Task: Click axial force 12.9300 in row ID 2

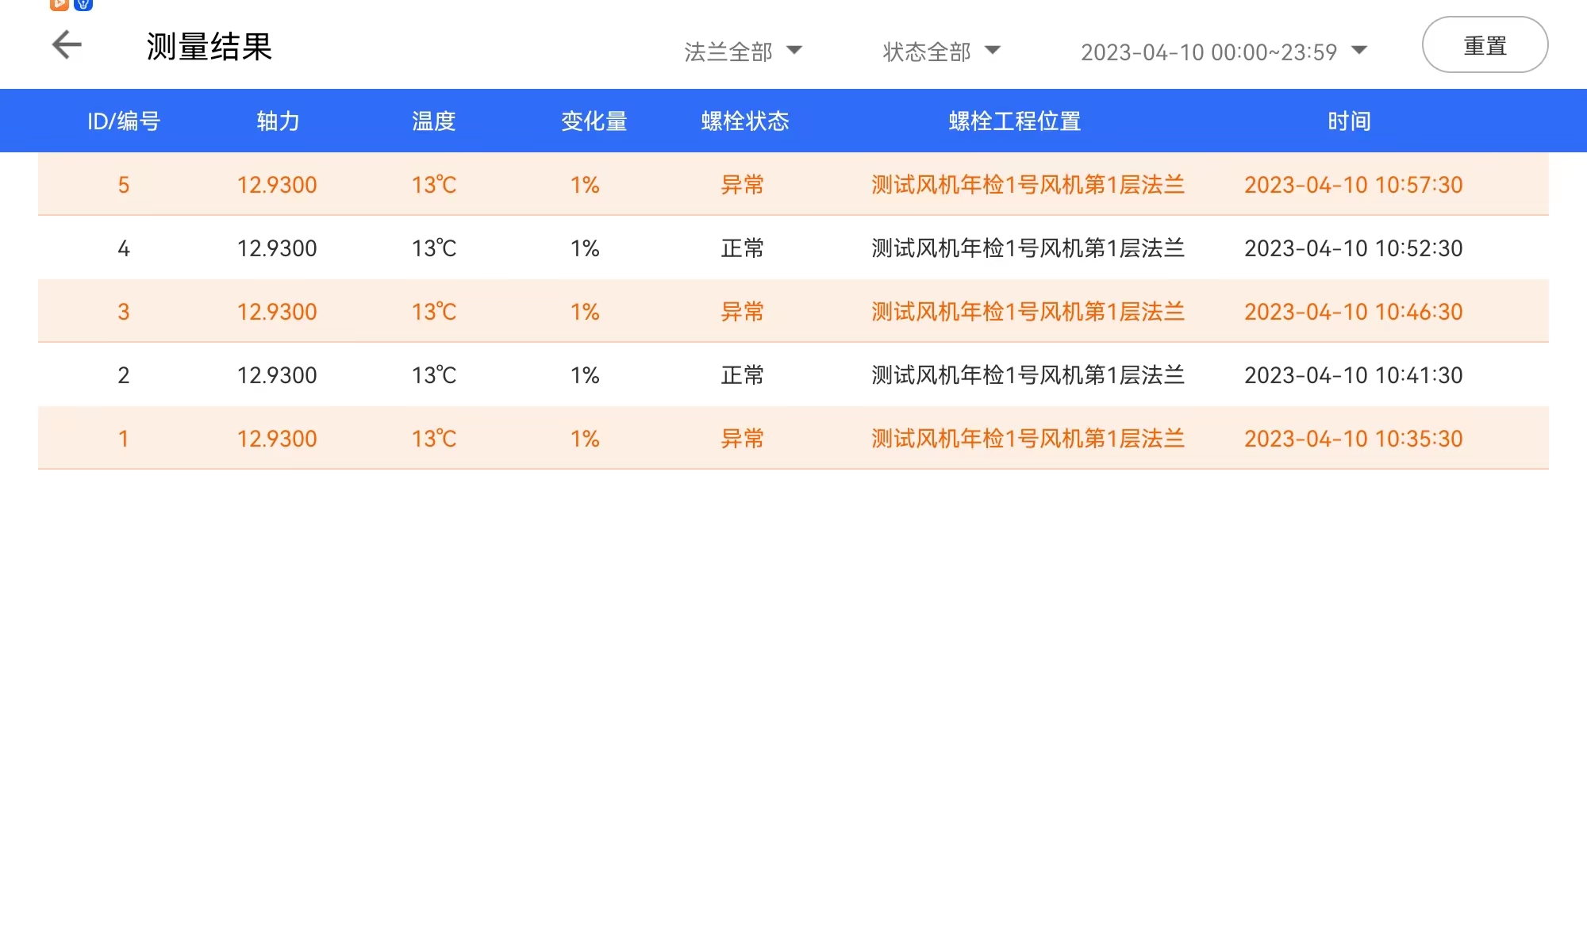Action: click(277, 375)
